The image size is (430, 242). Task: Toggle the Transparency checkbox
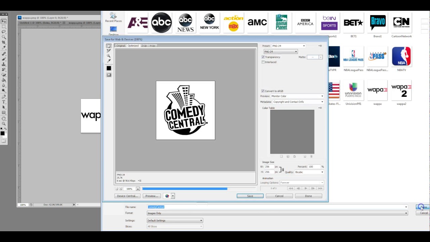tap(263, 57)
